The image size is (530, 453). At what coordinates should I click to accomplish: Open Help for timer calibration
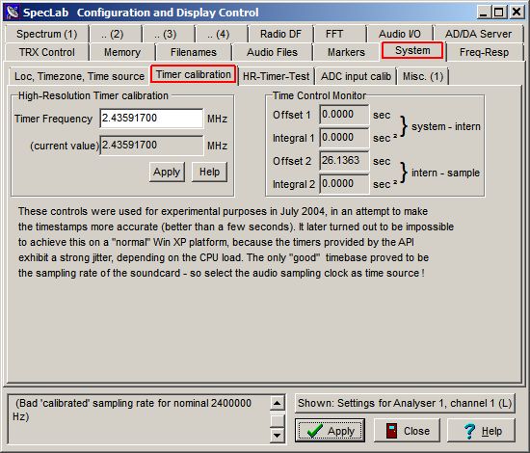(x=209, y=172)
